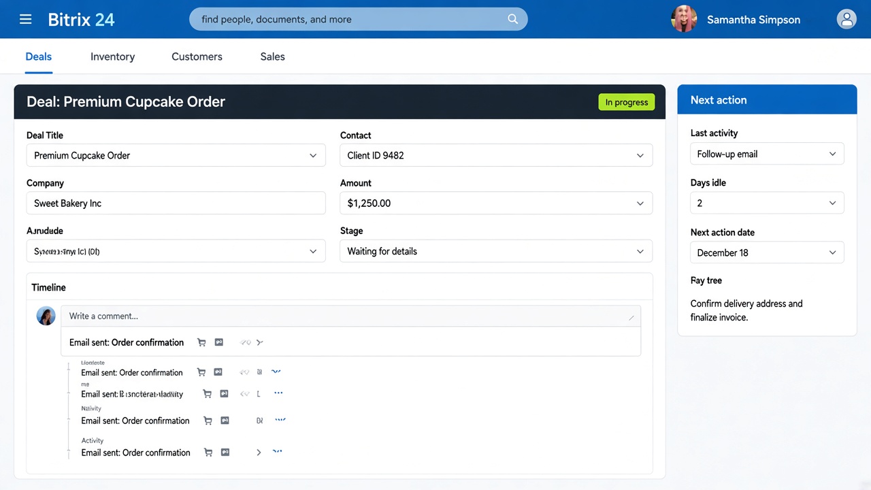This screenshot has width=871, height=490.
Task: Go to the Sales tab
Action: (272, 56)
